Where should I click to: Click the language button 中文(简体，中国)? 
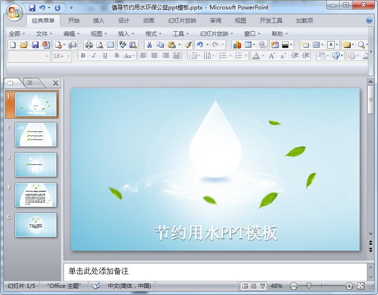[129, 286]
